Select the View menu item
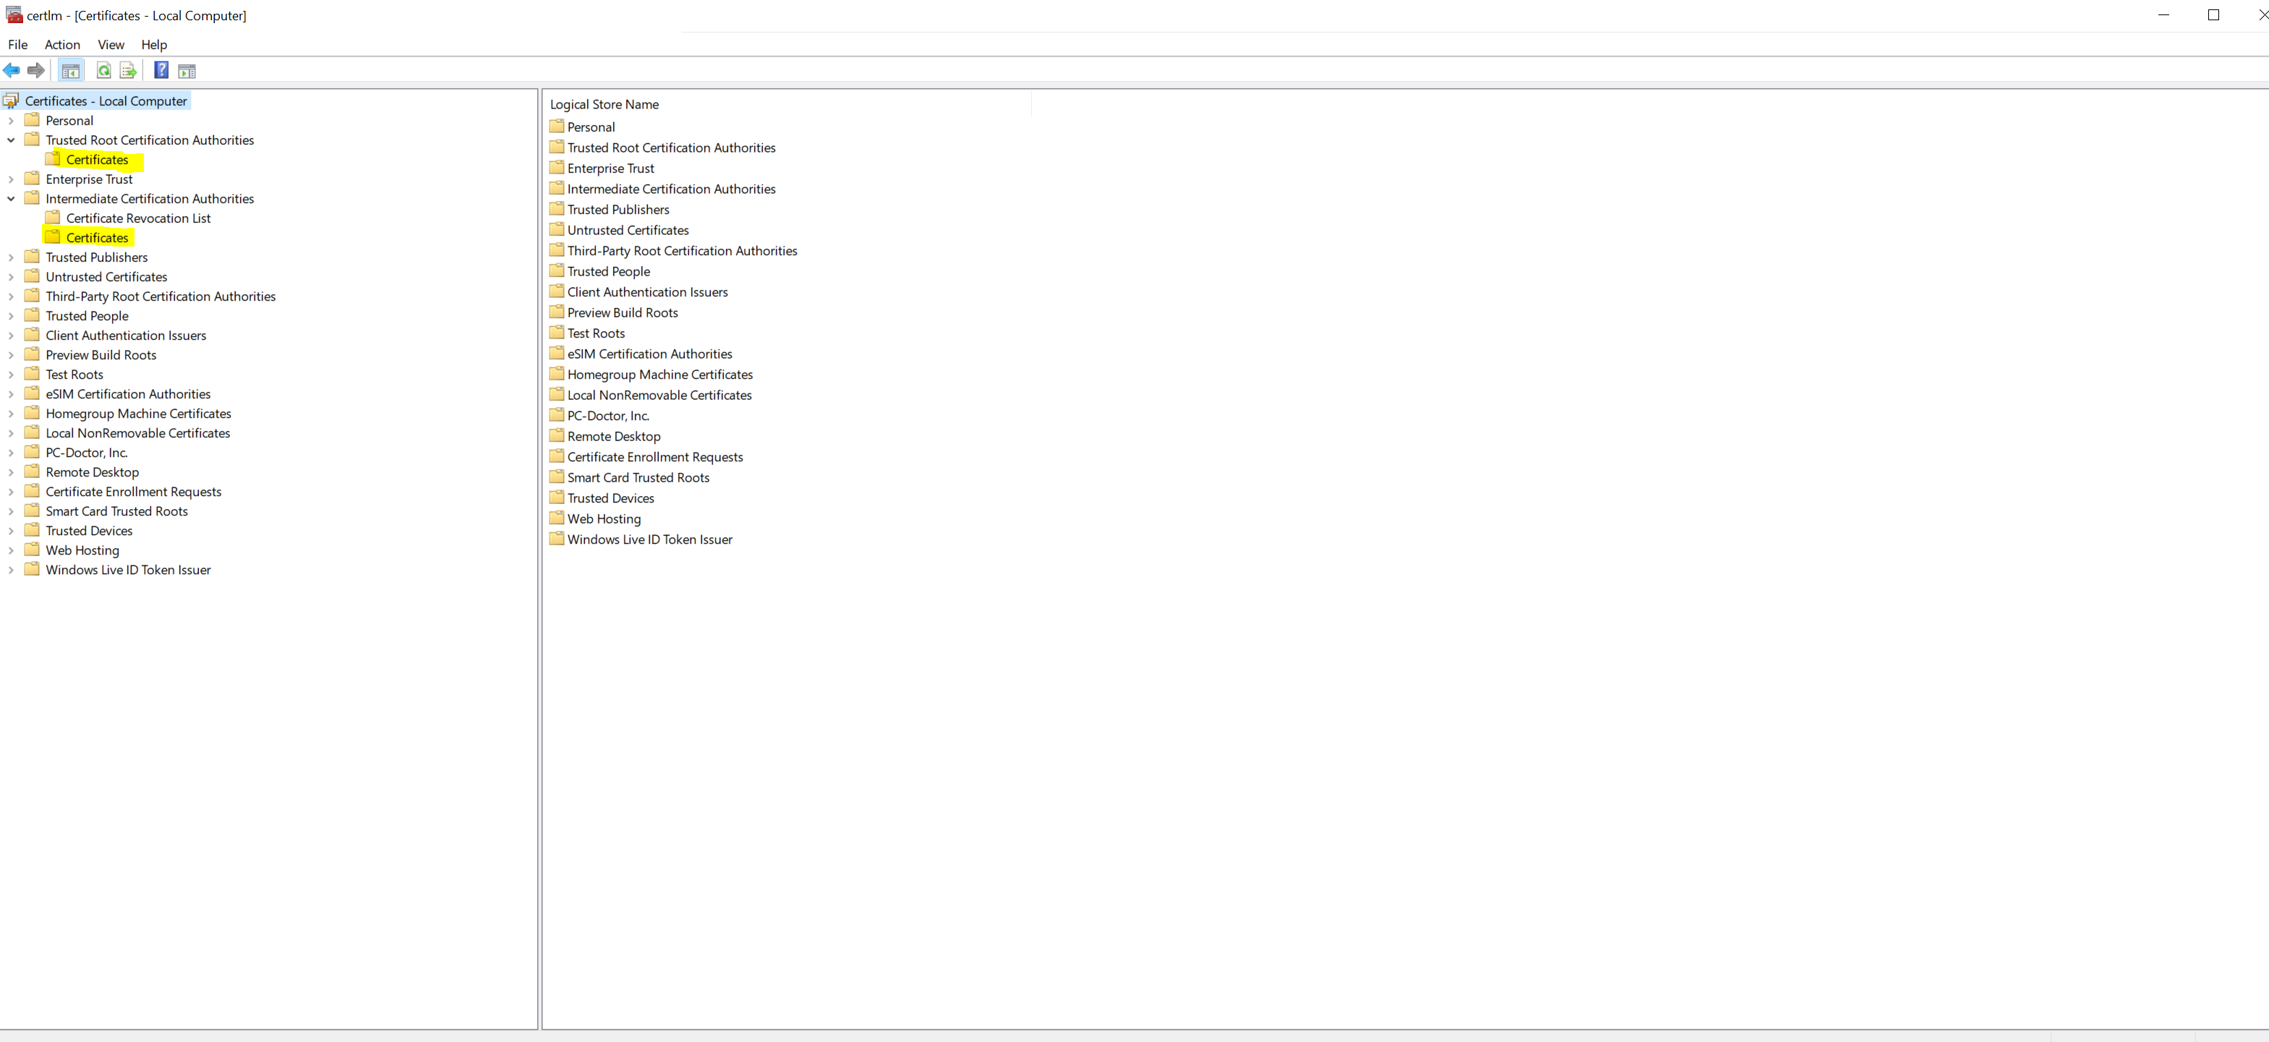This screenshot has height=1042, width=2269. point(110,43)
